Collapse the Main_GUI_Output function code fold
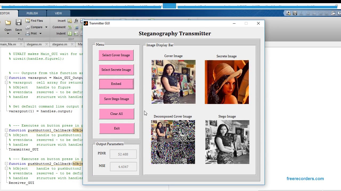Screen dimensions: 341x191 [6, 78]
